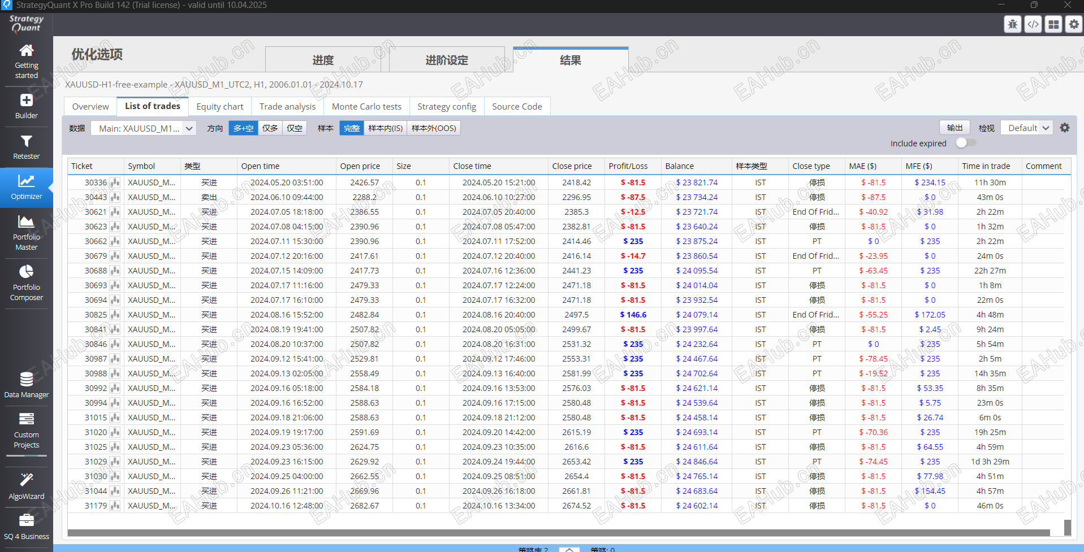Sort by the Close type column header
1084x552 pixels.
817,166
